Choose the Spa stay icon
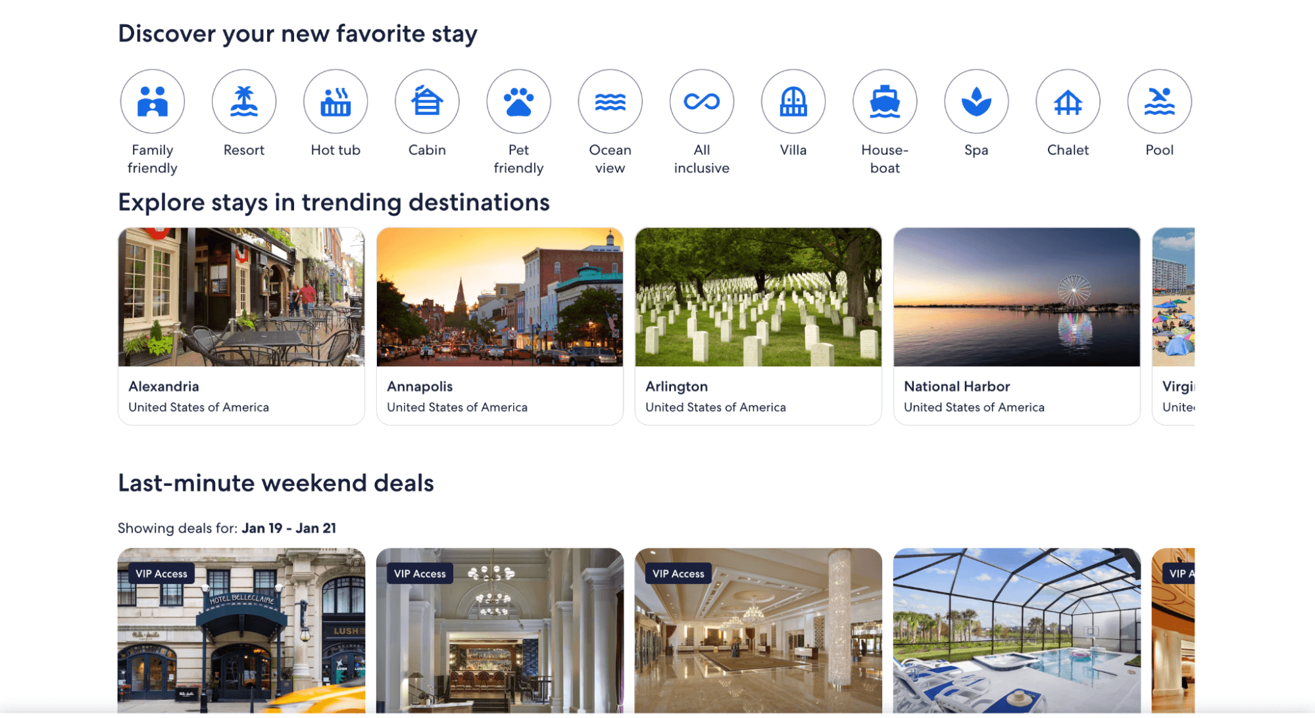Viewport: 1315px width, 718px height. tap(976, 101)
